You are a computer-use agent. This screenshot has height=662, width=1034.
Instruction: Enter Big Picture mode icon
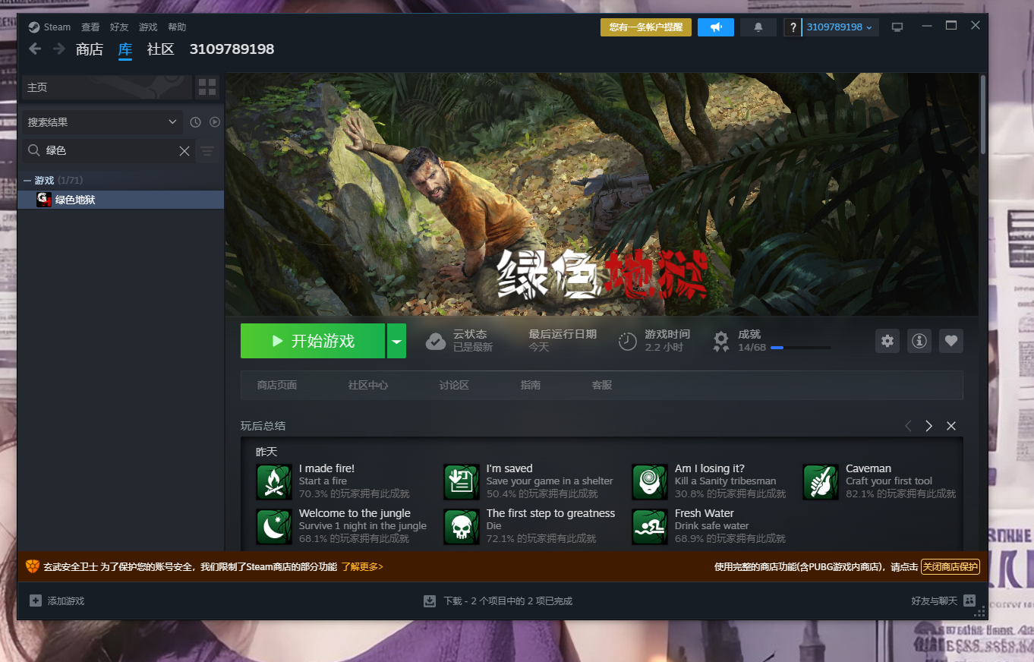pyautogui.click(x=897, y=27)
